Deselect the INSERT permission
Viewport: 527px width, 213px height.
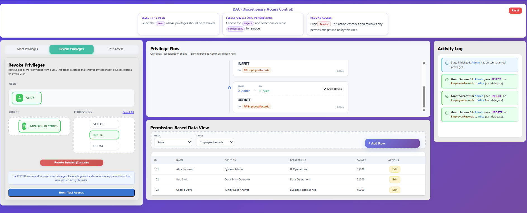coord(104,135)
